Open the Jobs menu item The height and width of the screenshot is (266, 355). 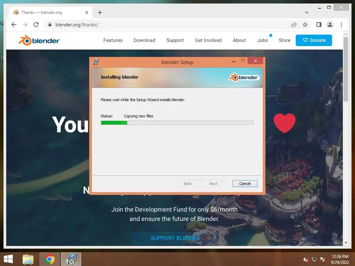pyautogui.click(x=262, y=40)
